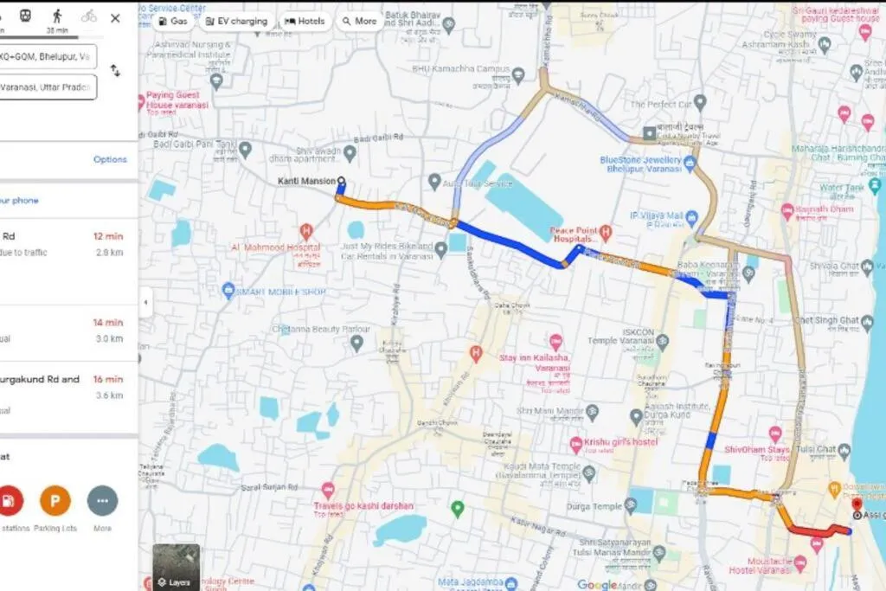
Task: Click the Shri Mani Mandir marker
Action: click(592, 411)
